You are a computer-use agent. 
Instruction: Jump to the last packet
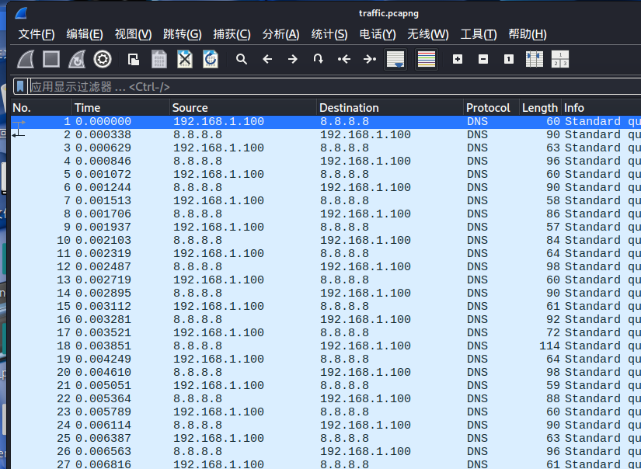point(369,59)
